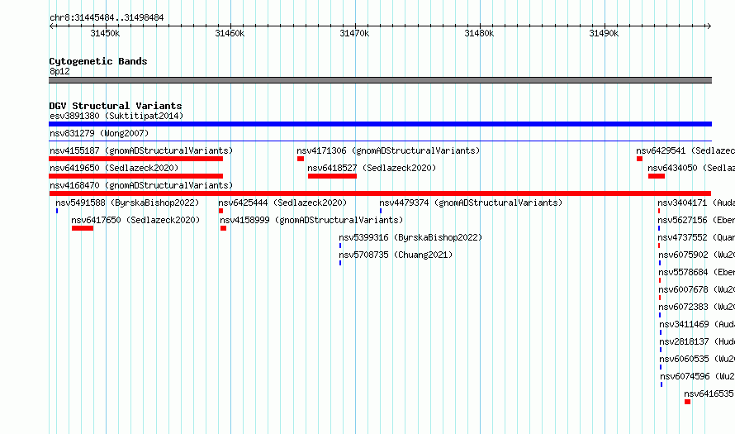Select the nsv6075902 variant label

[x=696, y=255]
